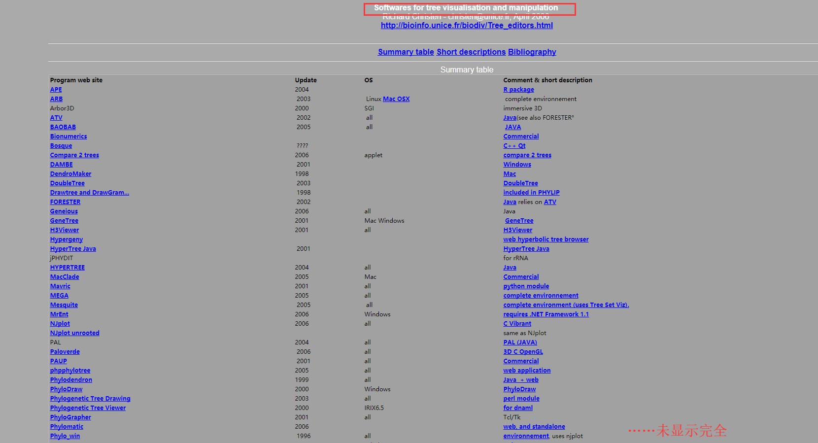The height and width of the screenshot is (443, 818).
Task: Open the MrEnt program link
Action: pyautogui.click(x=59, y=314)
